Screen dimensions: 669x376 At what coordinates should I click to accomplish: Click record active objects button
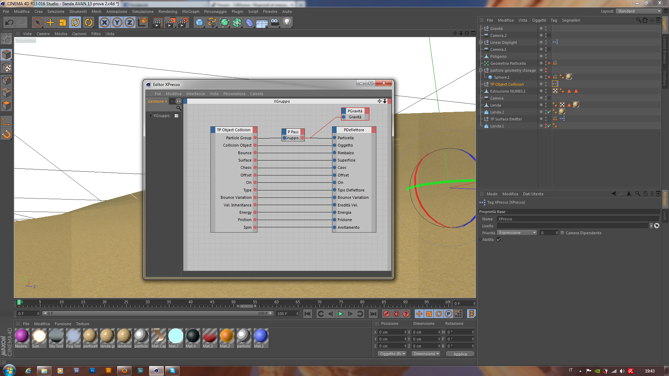386,314
